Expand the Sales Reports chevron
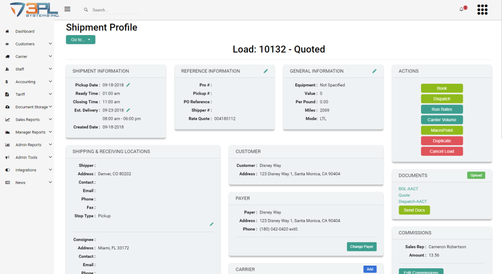This screenshot has height=274, width=502. point(50,119)
